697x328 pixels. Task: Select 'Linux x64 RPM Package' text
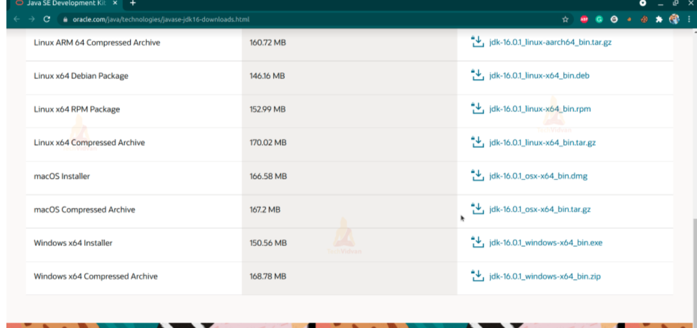coord(77,109)
